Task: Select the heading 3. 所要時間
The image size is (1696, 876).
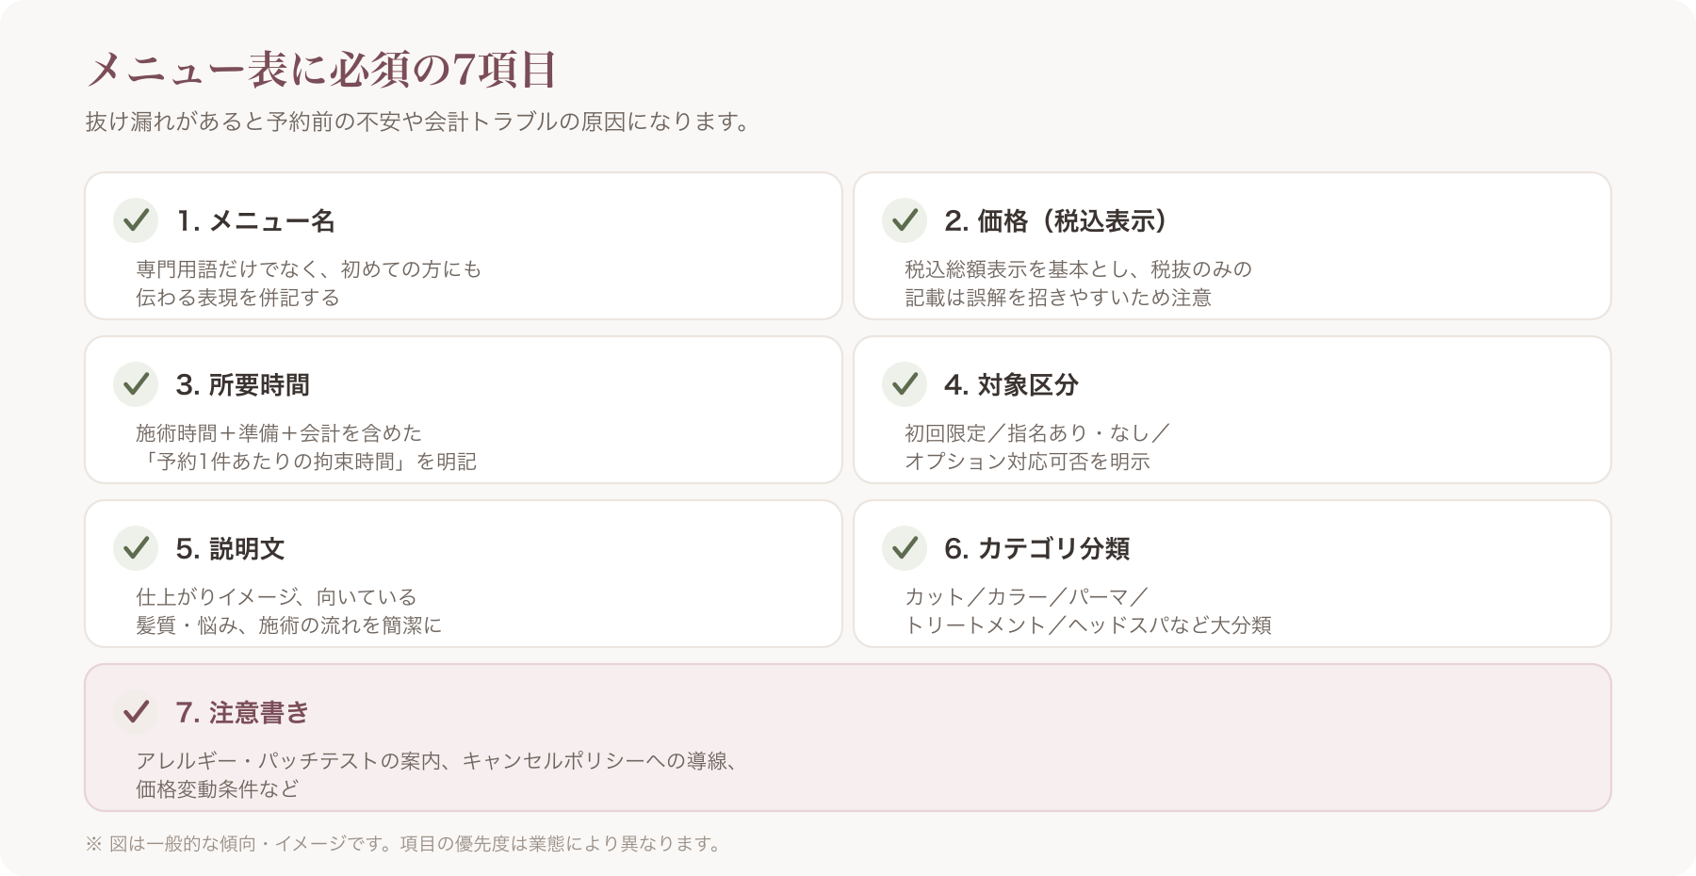Action: (x=242, y=385)
